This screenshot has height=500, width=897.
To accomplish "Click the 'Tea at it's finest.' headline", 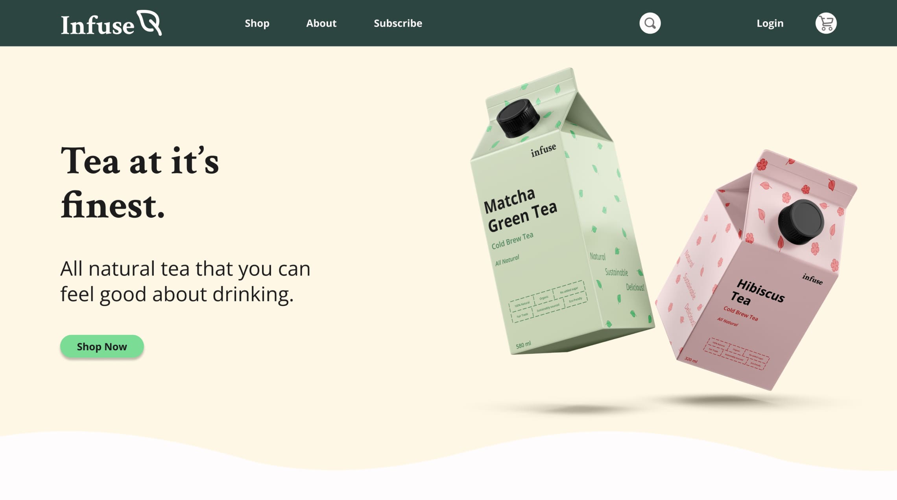I will 140,183.
